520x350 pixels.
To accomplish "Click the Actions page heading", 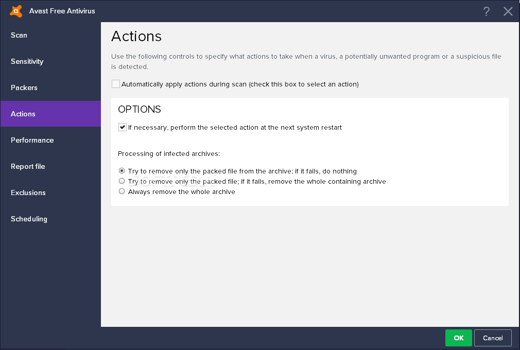I will click(136, 36).
